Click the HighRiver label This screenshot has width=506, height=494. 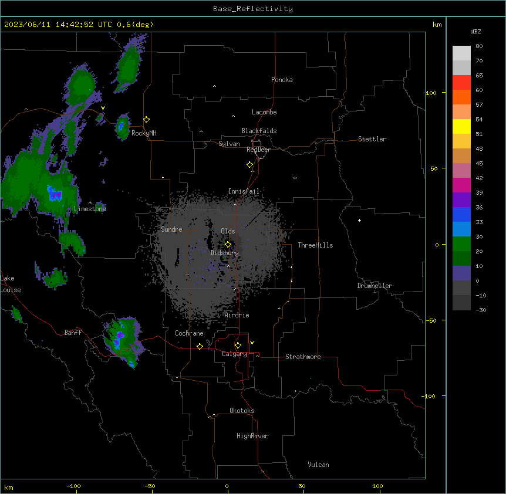pos(252,436)
